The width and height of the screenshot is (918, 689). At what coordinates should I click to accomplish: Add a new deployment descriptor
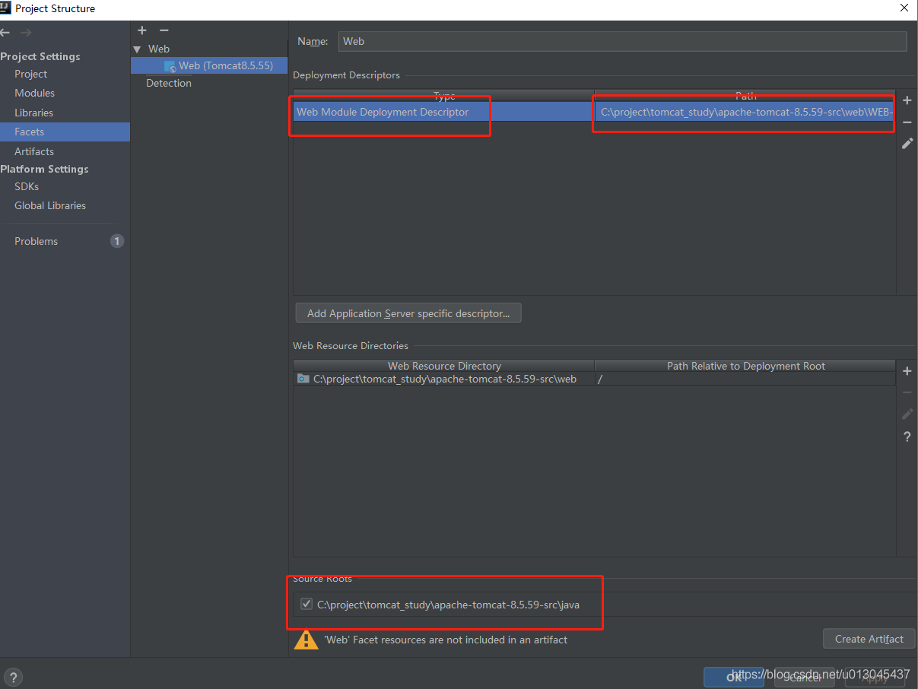907,101
